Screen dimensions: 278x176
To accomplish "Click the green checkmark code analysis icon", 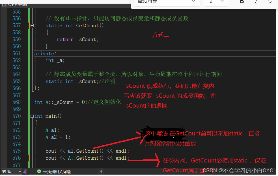I will click(38, 171).
